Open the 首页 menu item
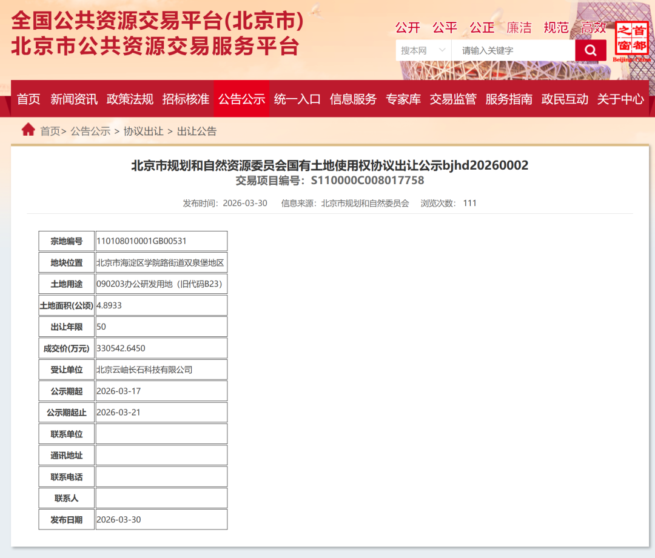Image resolution: width=655 pixels, height=558 pixels. 29,99
